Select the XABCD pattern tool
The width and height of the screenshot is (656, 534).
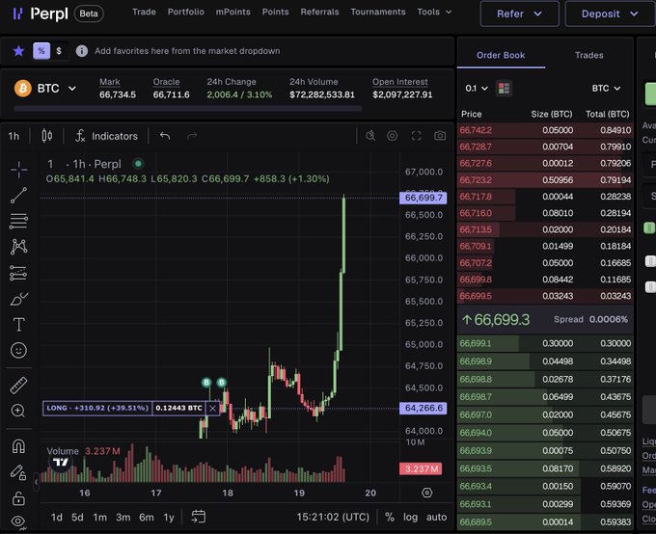tap(19, 247)
